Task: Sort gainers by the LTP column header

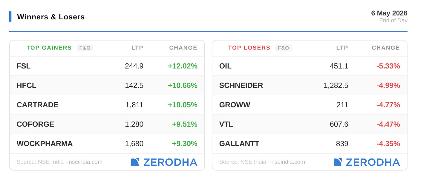Action: (137, 48)
